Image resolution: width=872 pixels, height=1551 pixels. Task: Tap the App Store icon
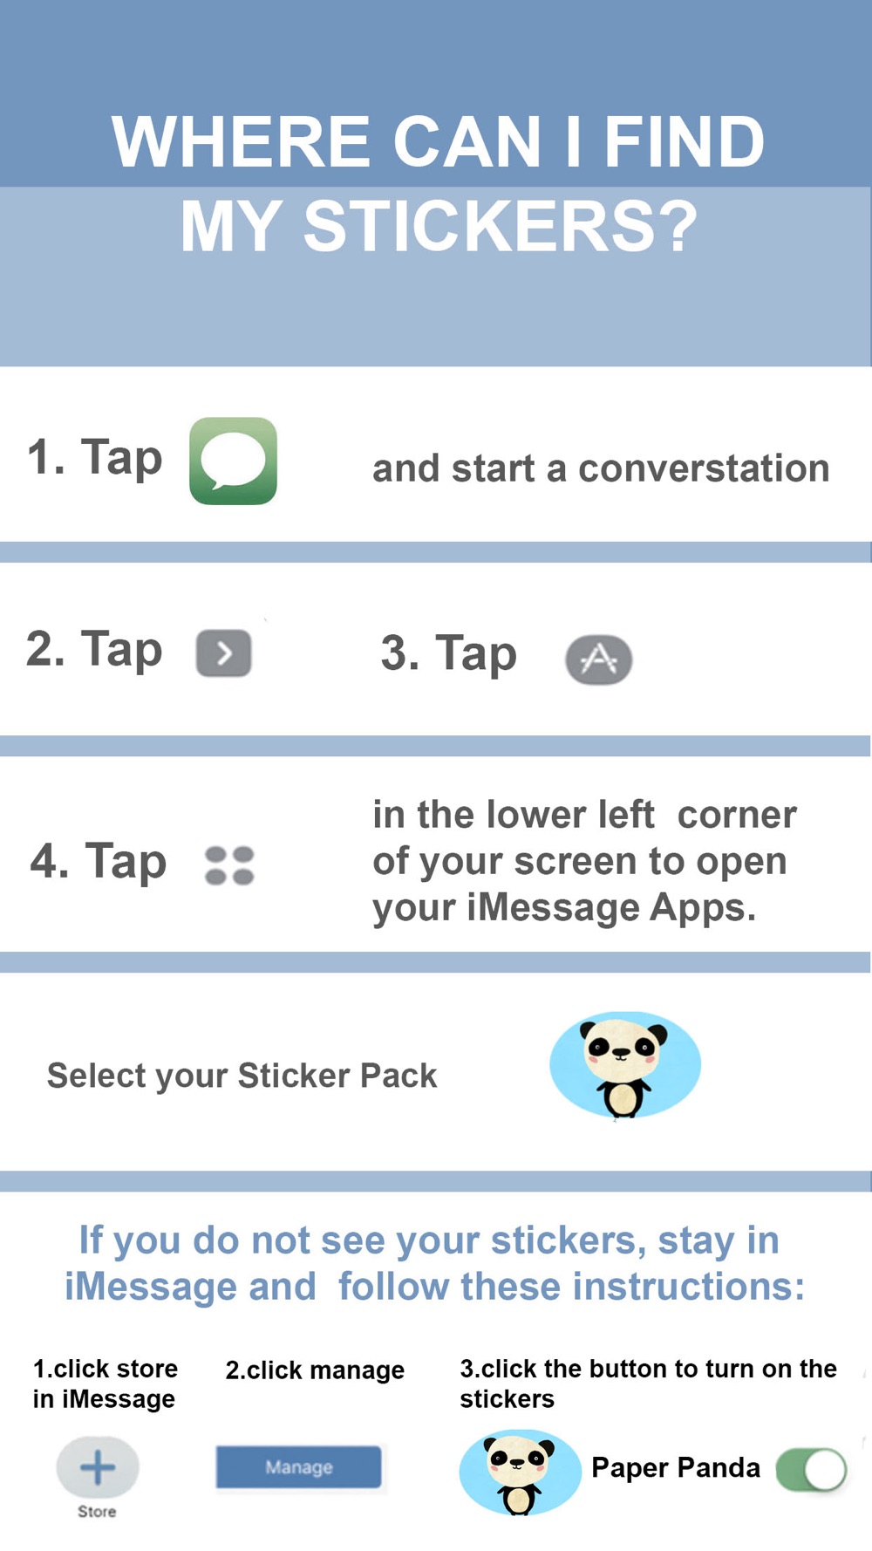(599, 659)
